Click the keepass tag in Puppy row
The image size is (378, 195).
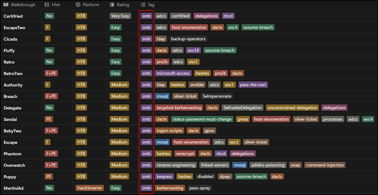pyautogui.click(x=164, y=176)
